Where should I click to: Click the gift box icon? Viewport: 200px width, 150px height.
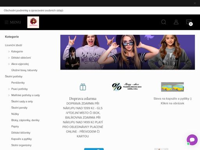click(x=83, y=87)
